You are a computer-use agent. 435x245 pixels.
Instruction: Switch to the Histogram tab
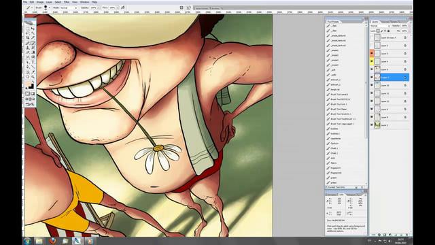coord(351,194)
